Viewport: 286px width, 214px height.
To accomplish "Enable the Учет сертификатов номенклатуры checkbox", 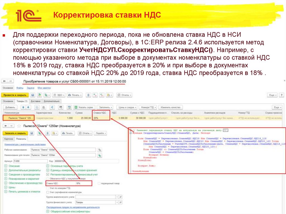I will (48, 192).
